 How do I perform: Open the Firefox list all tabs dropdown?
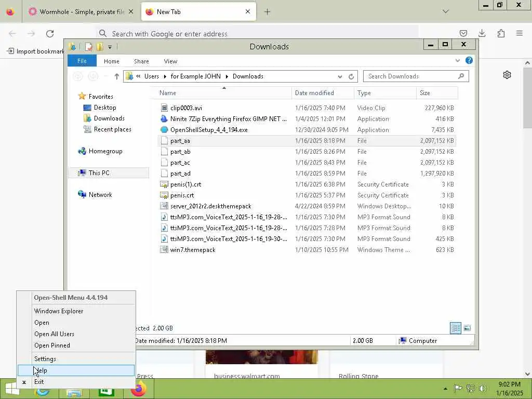[446, 11]
